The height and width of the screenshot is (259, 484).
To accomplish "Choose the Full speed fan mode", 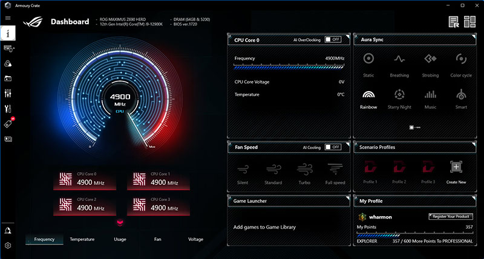I will pos(335,174).
